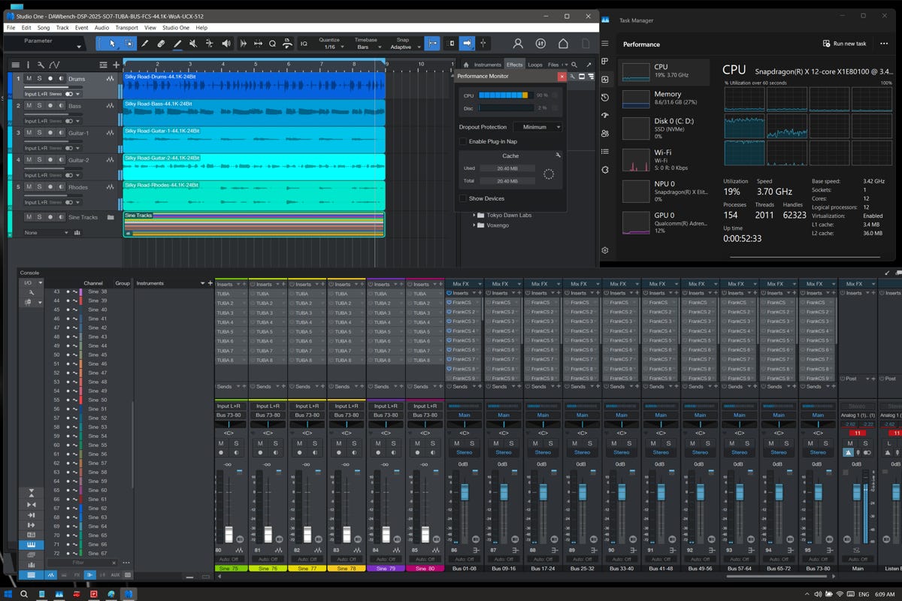Tick the Show Devices checkbox
This screenshot has width=902, height=601.
[x=463, y=198]
